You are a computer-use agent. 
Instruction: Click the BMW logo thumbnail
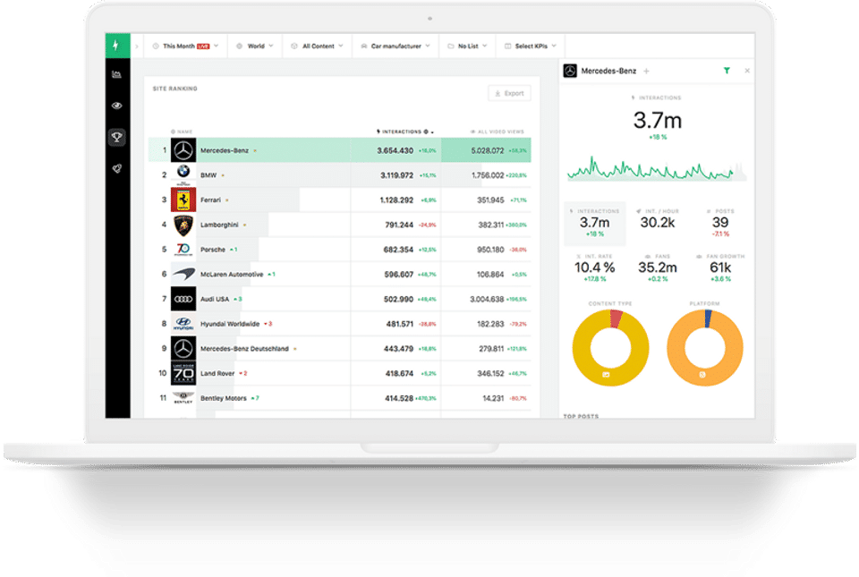[x=183, y=174]
